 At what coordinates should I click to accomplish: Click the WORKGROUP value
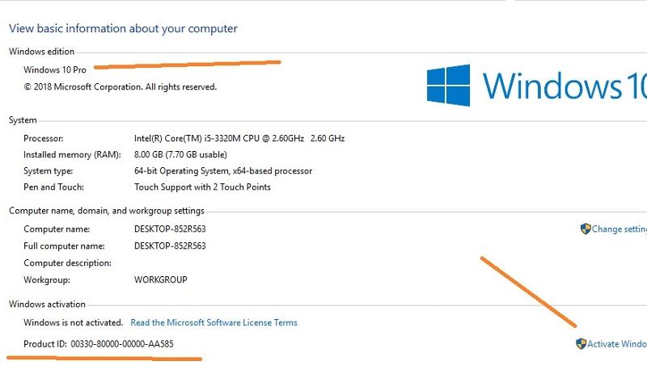[x=160, y=280]
